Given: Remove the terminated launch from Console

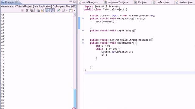Looking at the screenshot, I should 27,10.
